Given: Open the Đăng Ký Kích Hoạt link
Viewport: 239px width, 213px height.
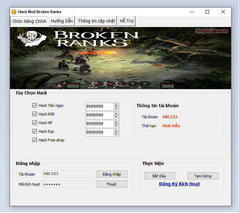Looking at the screenshot, I should 179,184.
